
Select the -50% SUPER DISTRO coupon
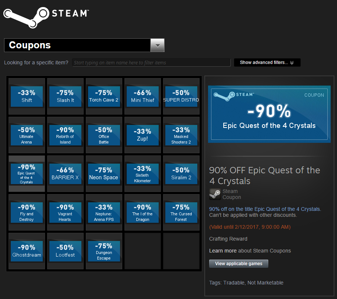pyautogui.click(x=181, y=96)
